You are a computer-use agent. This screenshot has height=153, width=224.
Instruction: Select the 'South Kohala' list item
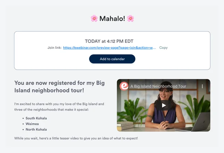pyautogui.click(x=36, y=118)
